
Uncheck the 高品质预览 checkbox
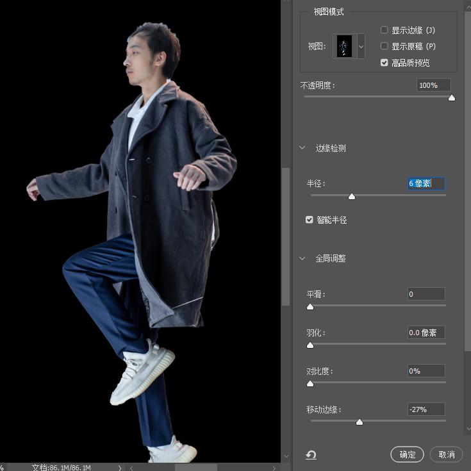tap(384, 63)
